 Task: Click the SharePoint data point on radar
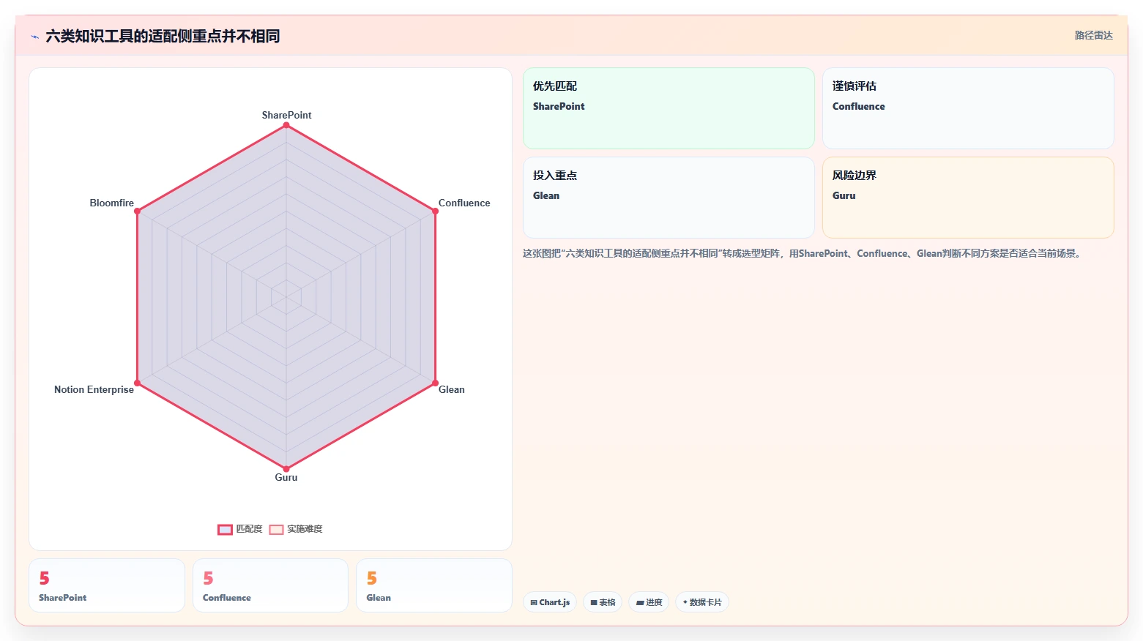[286, 125]
